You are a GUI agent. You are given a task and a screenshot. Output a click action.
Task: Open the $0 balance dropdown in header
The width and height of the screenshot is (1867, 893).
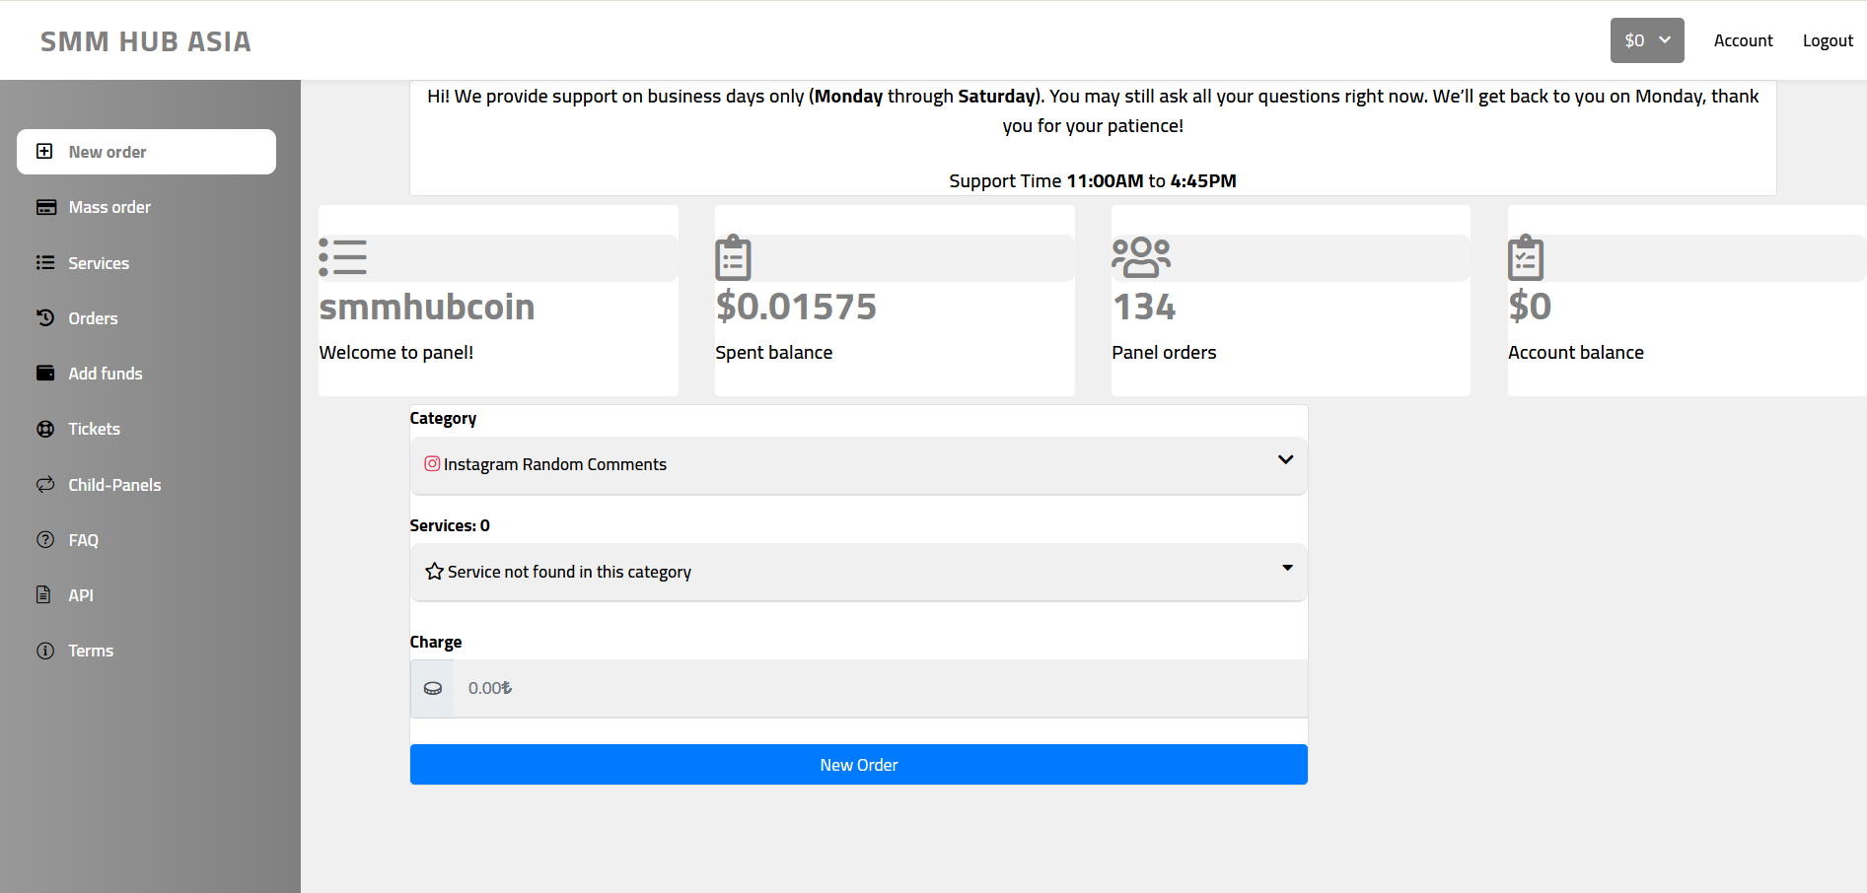tap(1647, 40)
